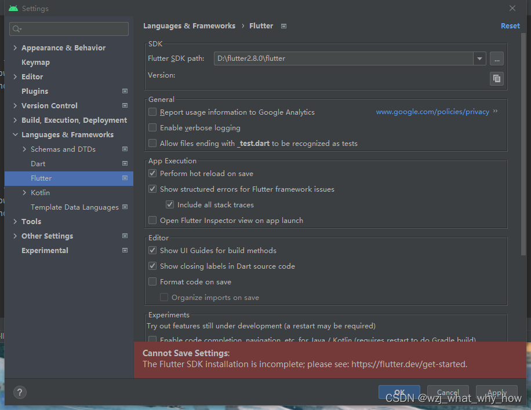Open the Flutter SDK path dropdown arrow
This screenshot has height=410, width=531.
click(x=479, y=58)
